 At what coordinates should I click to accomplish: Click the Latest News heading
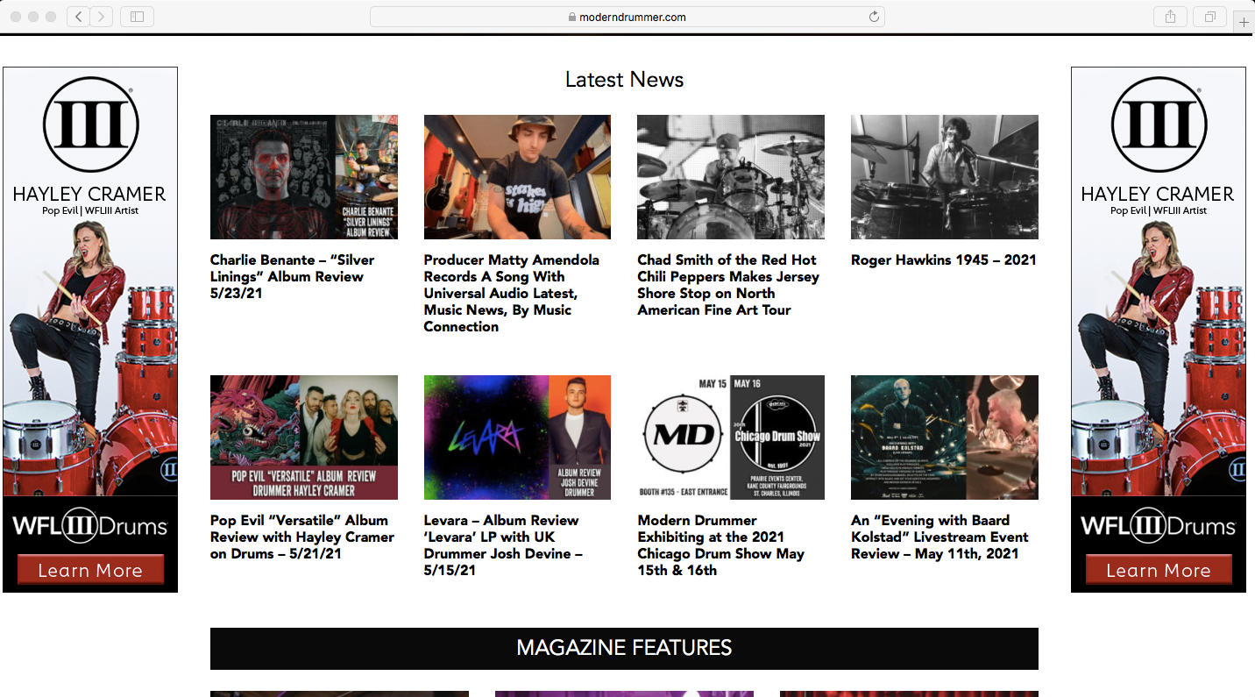tap(624, 80)
